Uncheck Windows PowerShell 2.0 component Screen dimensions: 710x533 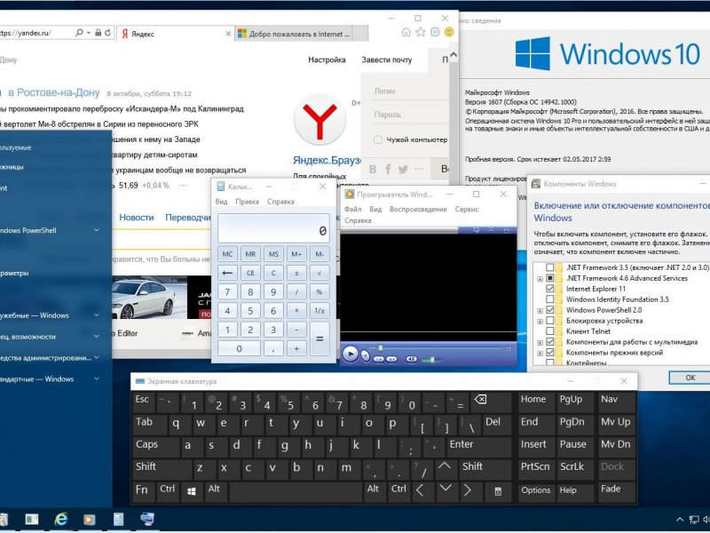pyautogui.click(x=549, y=310)
